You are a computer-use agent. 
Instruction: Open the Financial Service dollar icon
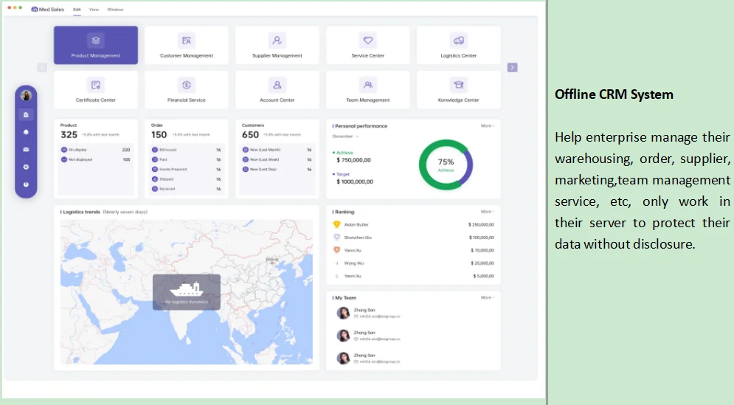pos(187,86)
